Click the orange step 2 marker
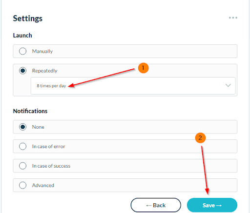This screenshot has width=250, height=213. coord(200,138)
